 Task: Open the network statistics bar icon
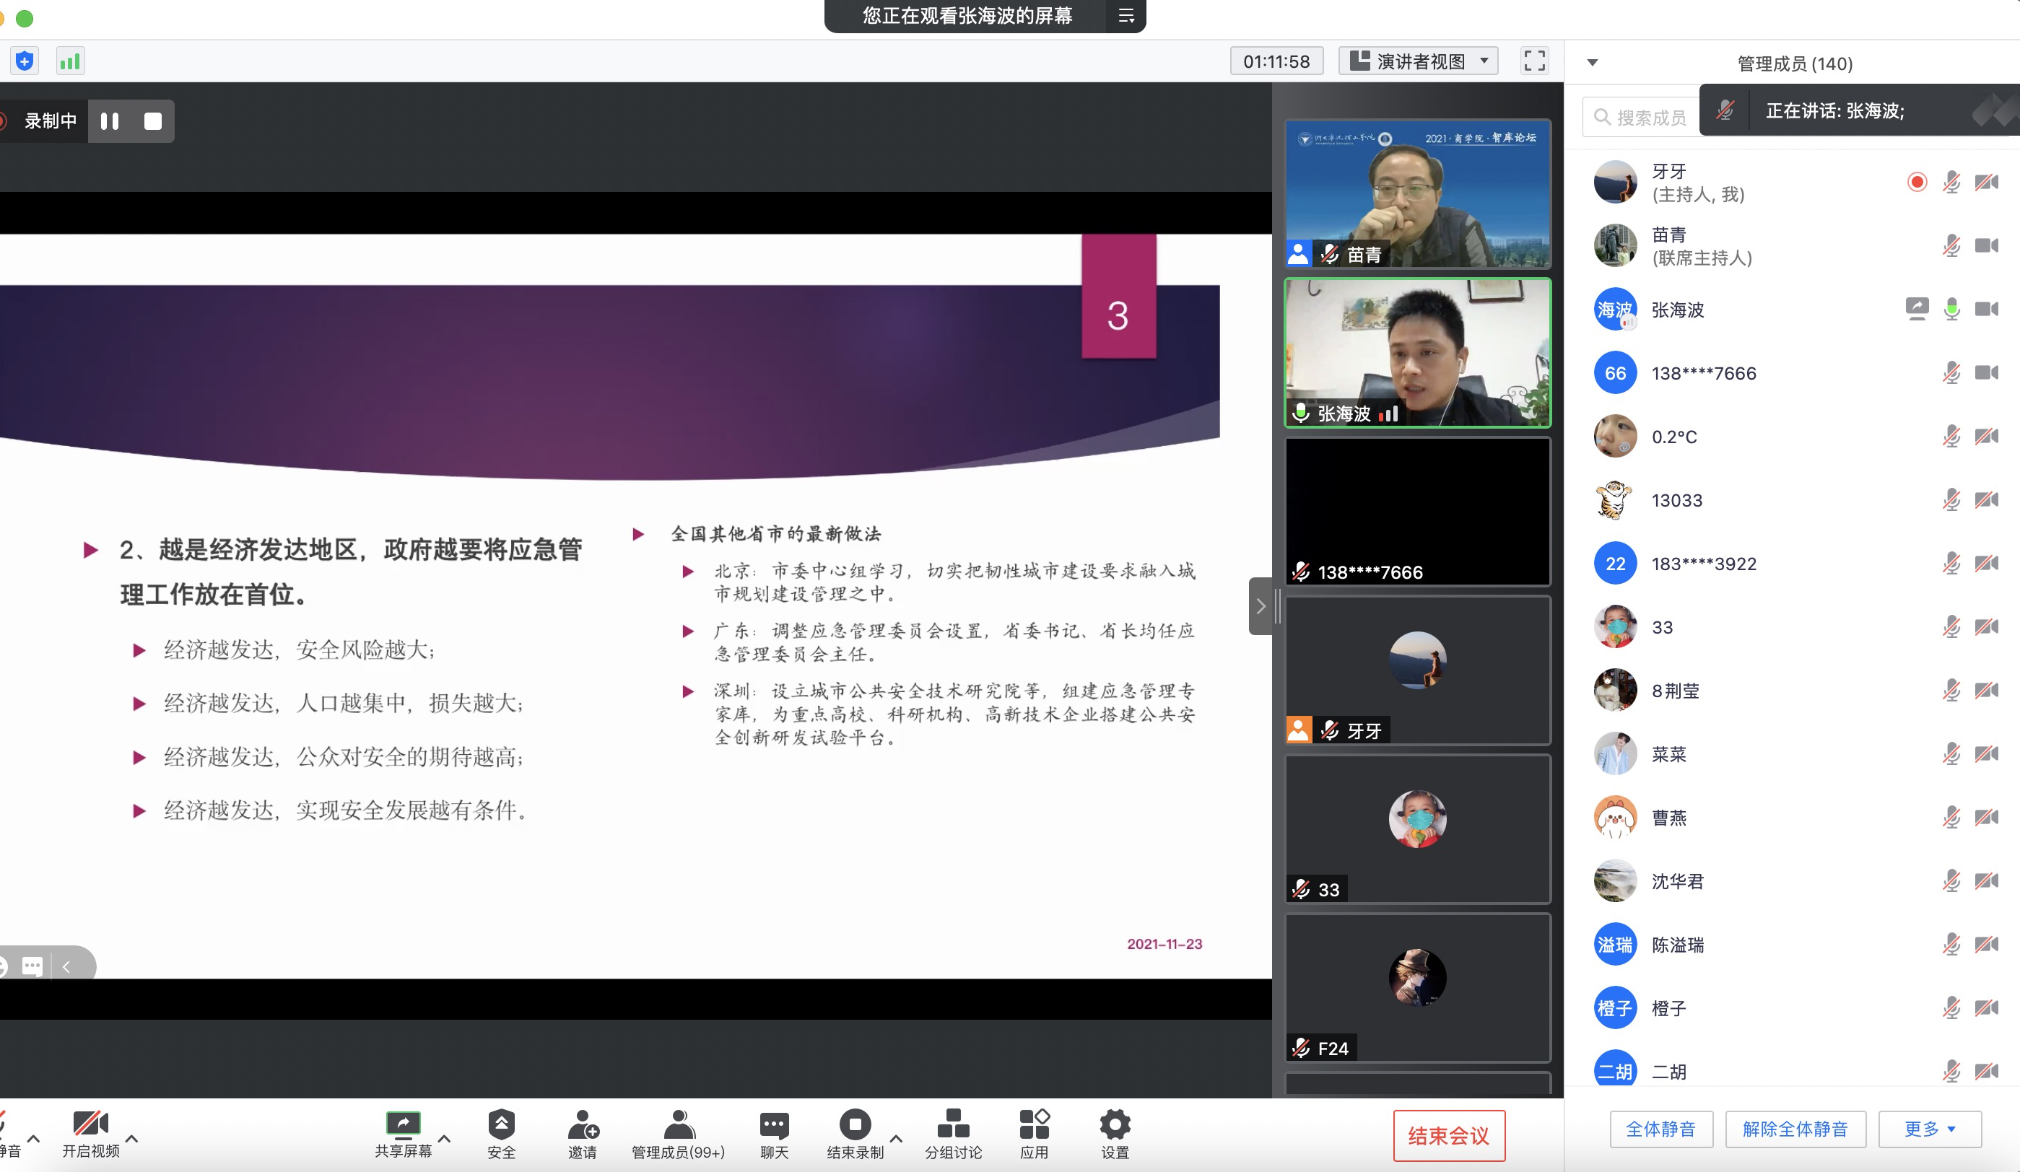point(70,61)
